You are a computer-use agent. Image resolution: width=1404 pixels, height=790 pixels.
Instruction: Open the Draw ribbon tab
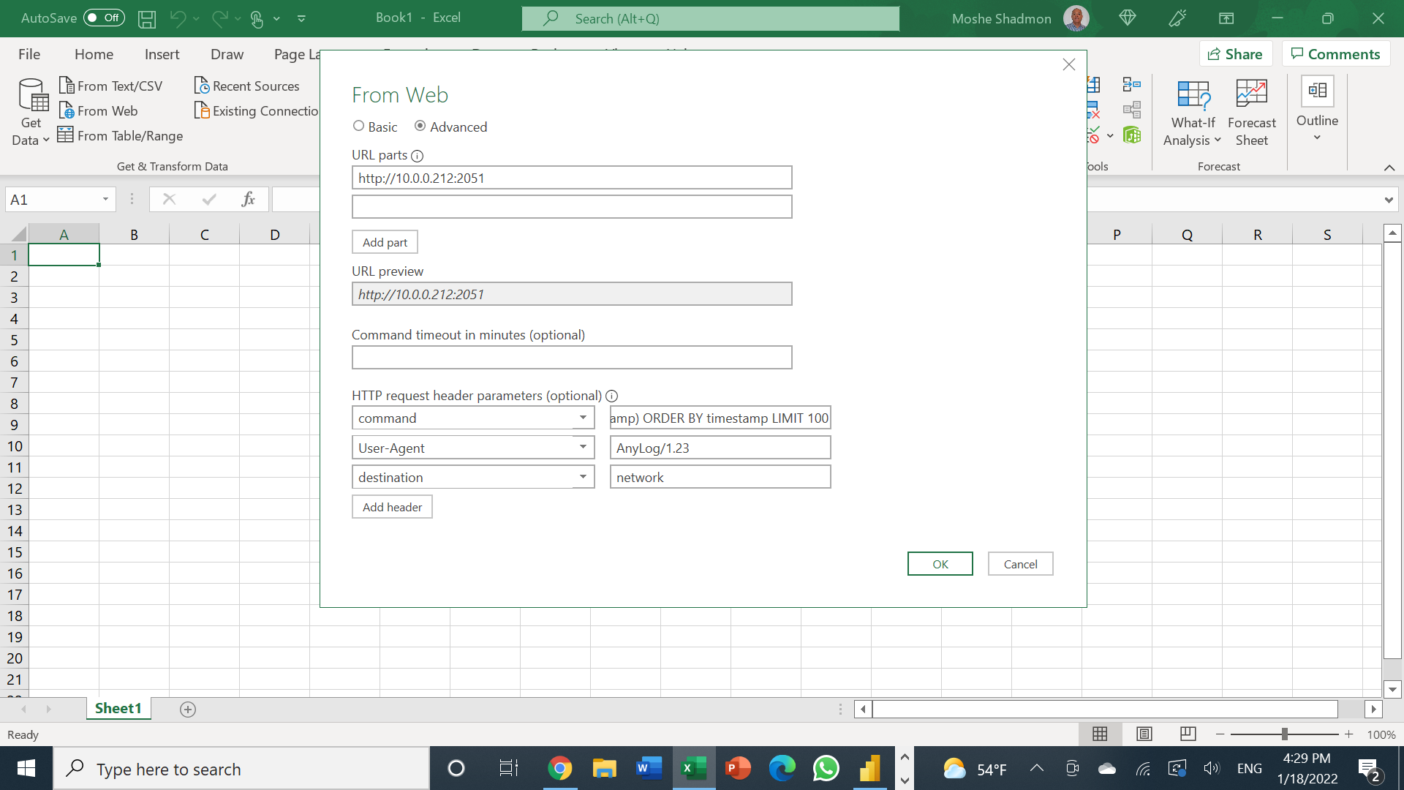[x=227, y=54]
